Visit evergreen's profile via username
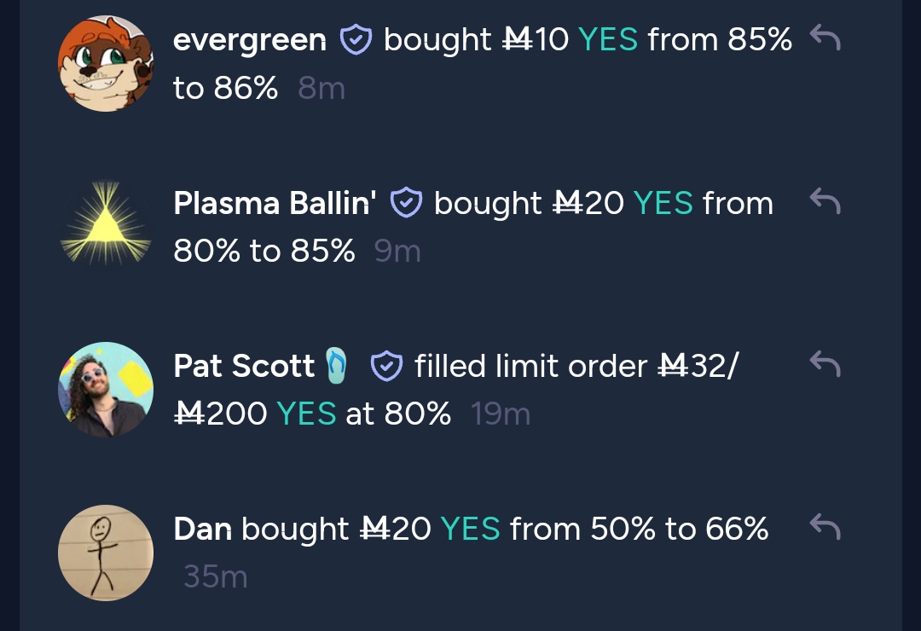 click(x=250, y=40)
